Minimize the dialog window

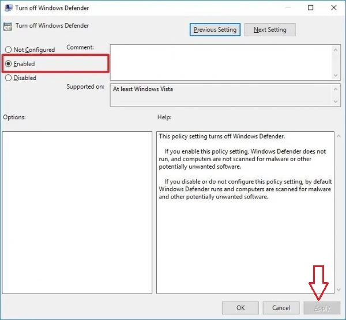(288, 7)
